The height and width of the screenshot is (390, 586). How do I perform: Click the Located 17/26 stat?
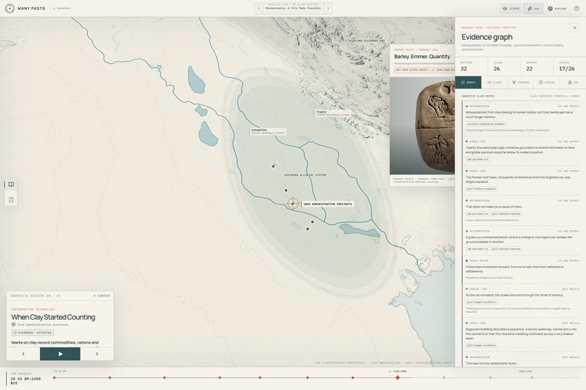569,66
